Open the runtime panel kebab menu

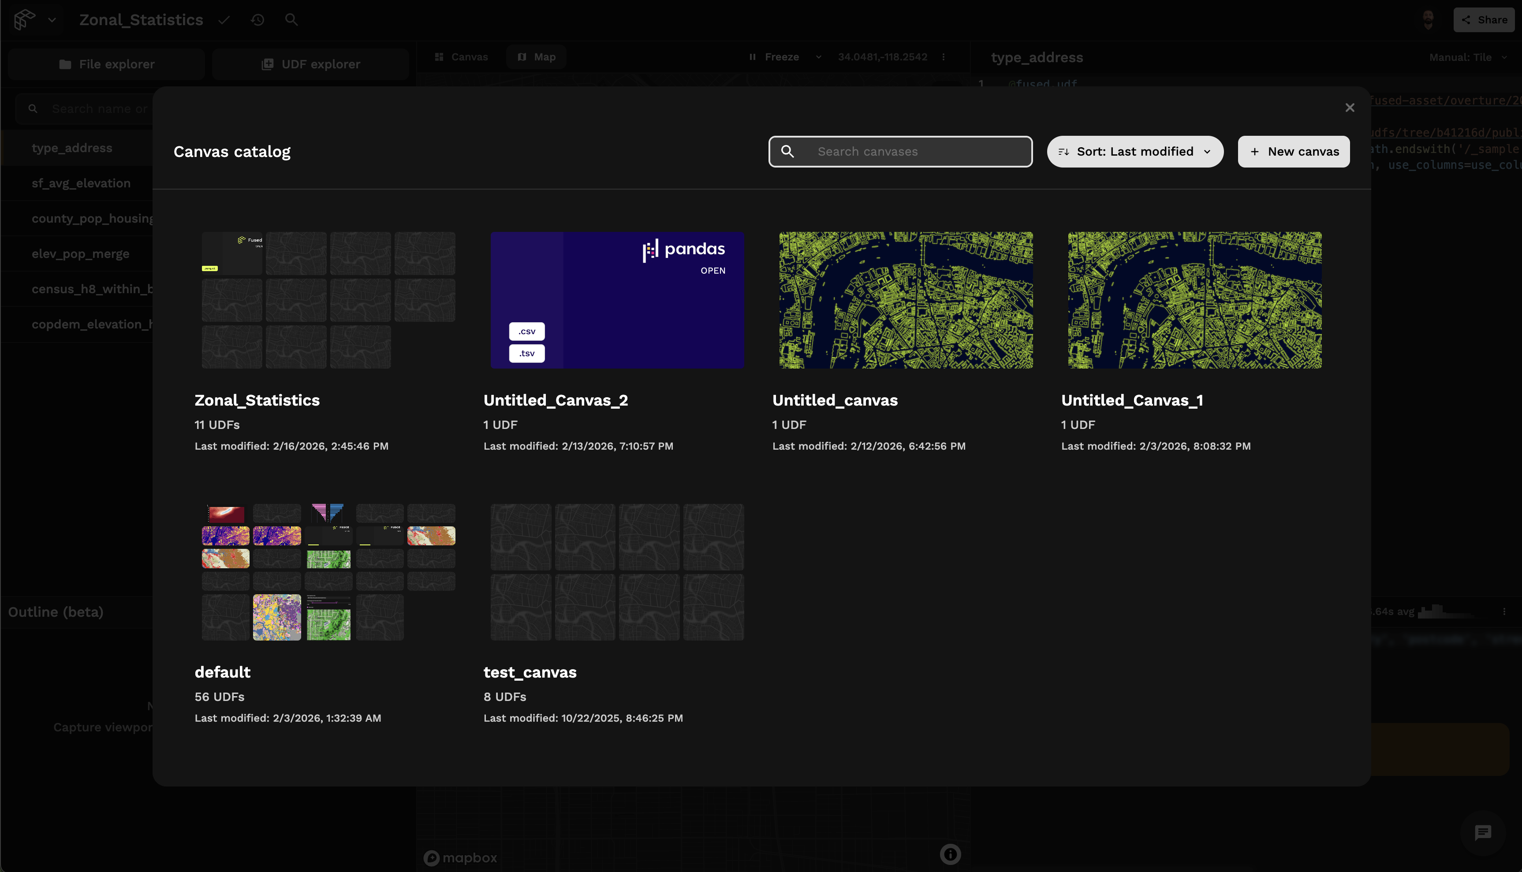[x=1504, y=612]
